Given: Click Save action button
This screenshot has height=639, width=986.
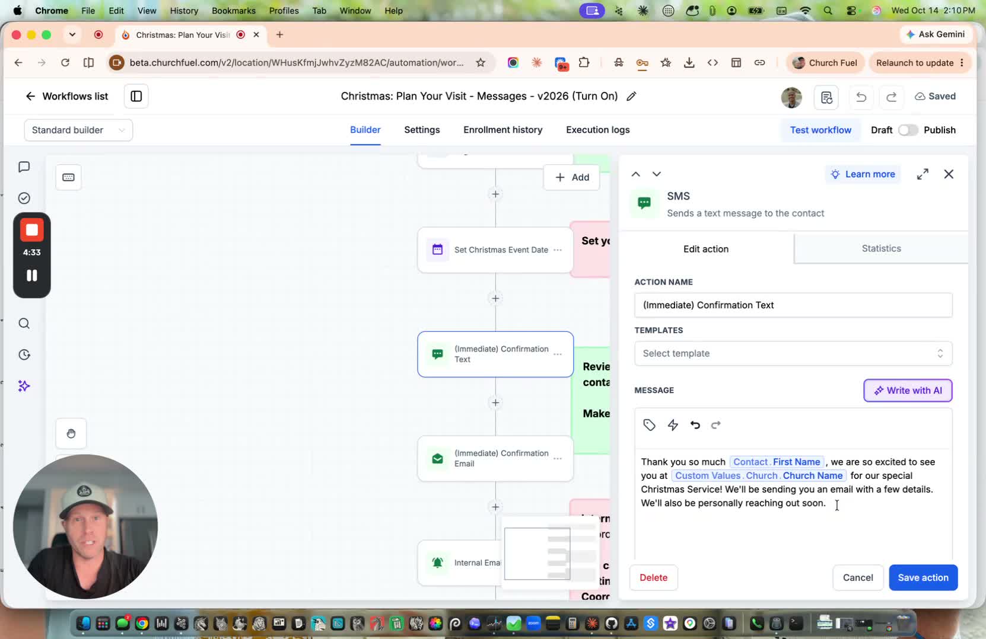Looking at the screenshot, I should (923, 577).
